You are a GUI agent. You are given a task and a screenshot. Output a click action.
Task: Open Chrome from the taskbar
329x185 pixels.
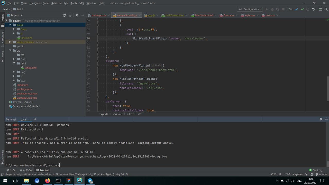[x=37, y=181]
